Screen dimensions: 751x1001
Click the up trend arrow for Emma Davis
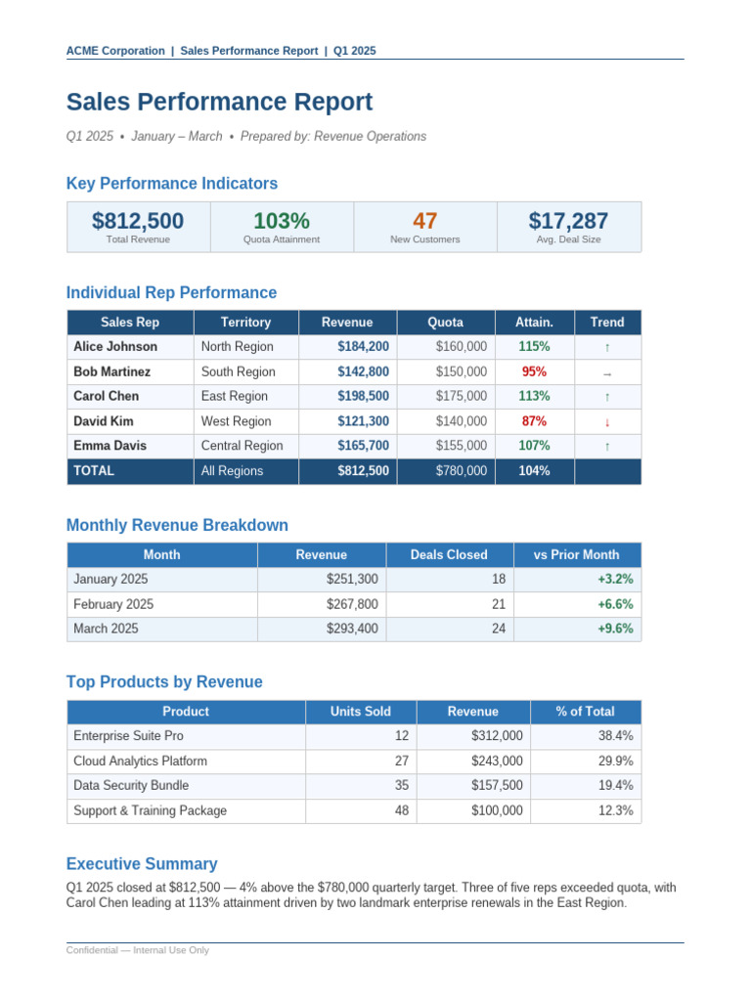(607, 447)
